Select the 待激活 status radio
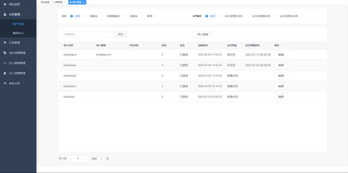 (x=87, y=16)
